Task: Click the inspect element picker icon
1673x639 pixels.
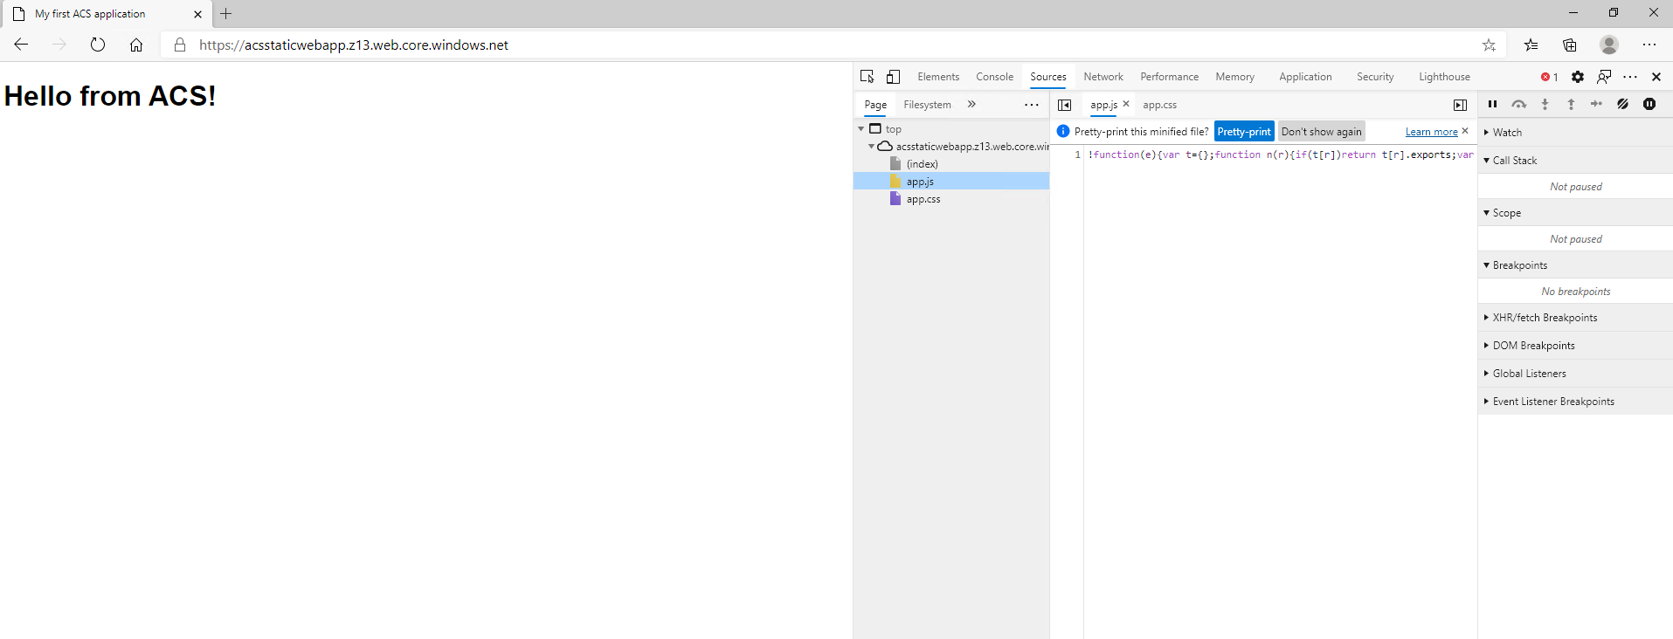Action: pyautogui.click(x=867, y=77)
